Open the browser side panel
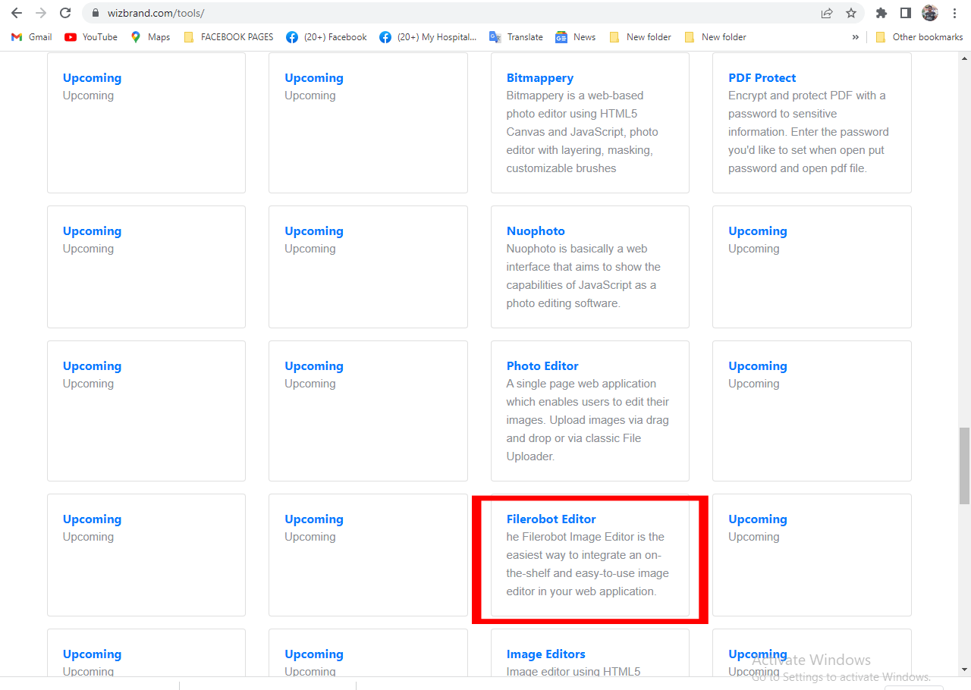 point(904,13)
